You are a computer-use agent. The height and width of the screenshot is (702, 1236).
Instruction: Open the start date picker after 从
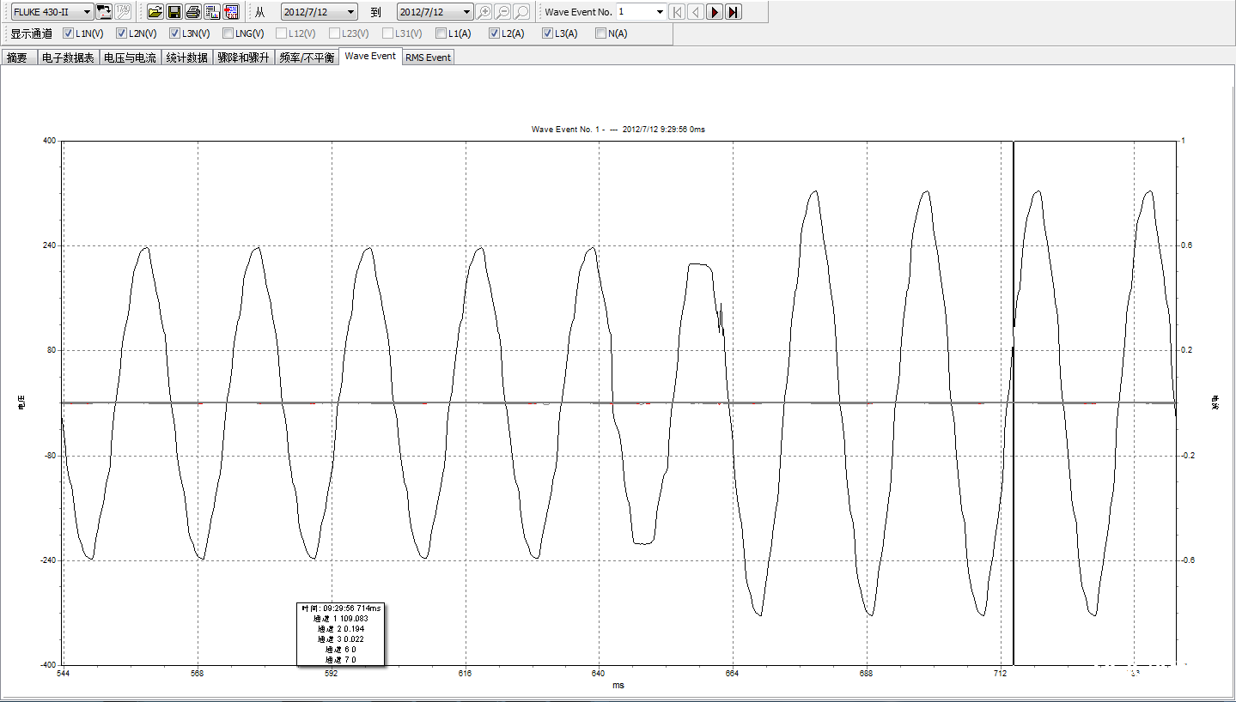click(320, 12)
